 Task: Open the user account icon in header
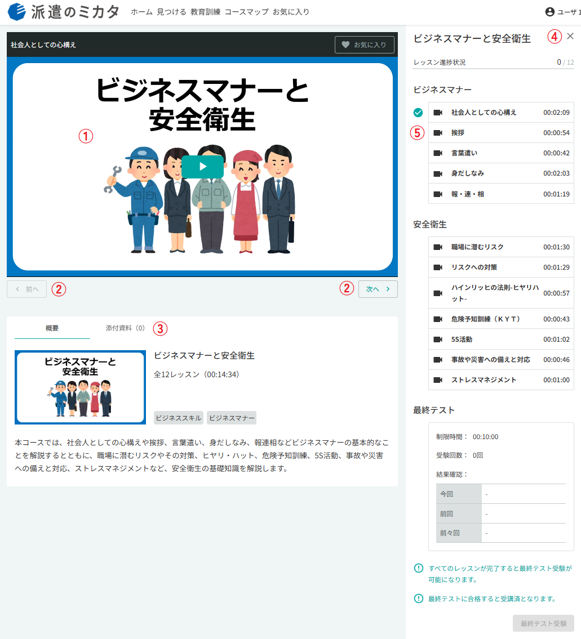(x=549, y=12)
